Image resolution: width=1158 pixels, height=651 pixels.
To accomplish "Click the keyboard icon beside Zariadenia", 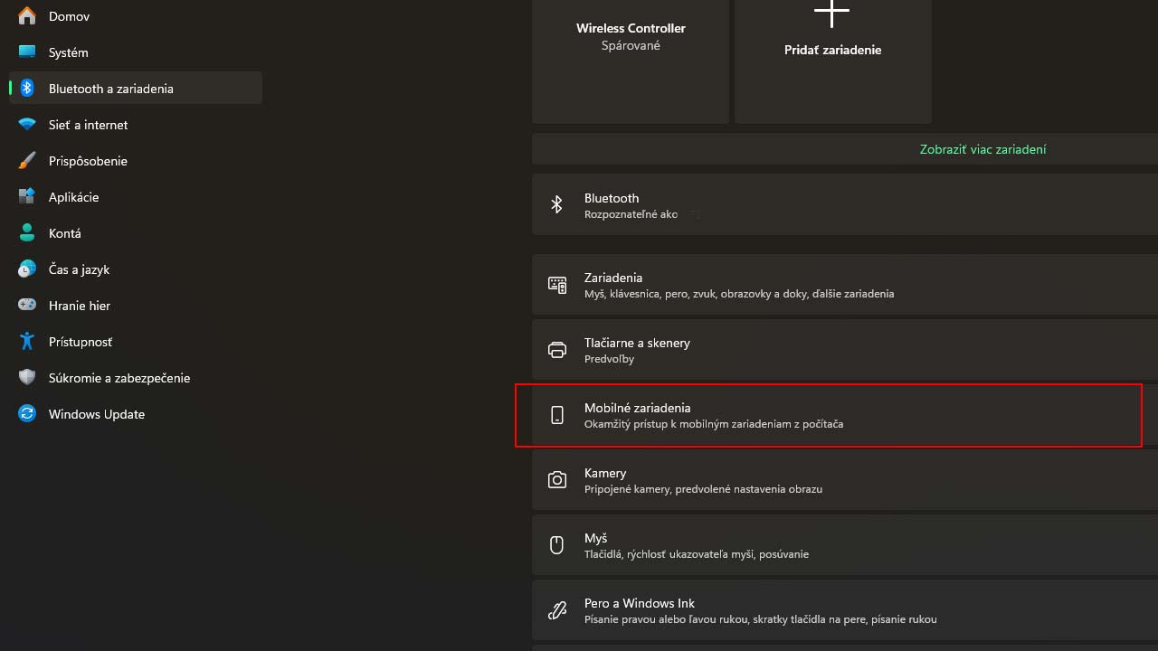I will tap(557, 285).
